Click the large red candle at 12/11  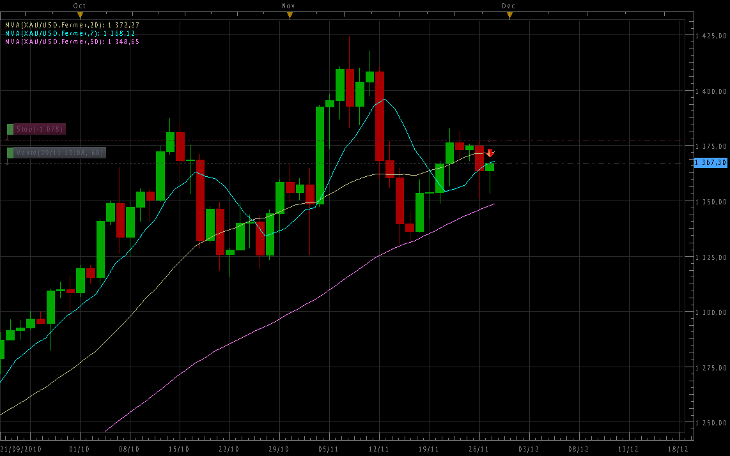(x=380, y=116)
